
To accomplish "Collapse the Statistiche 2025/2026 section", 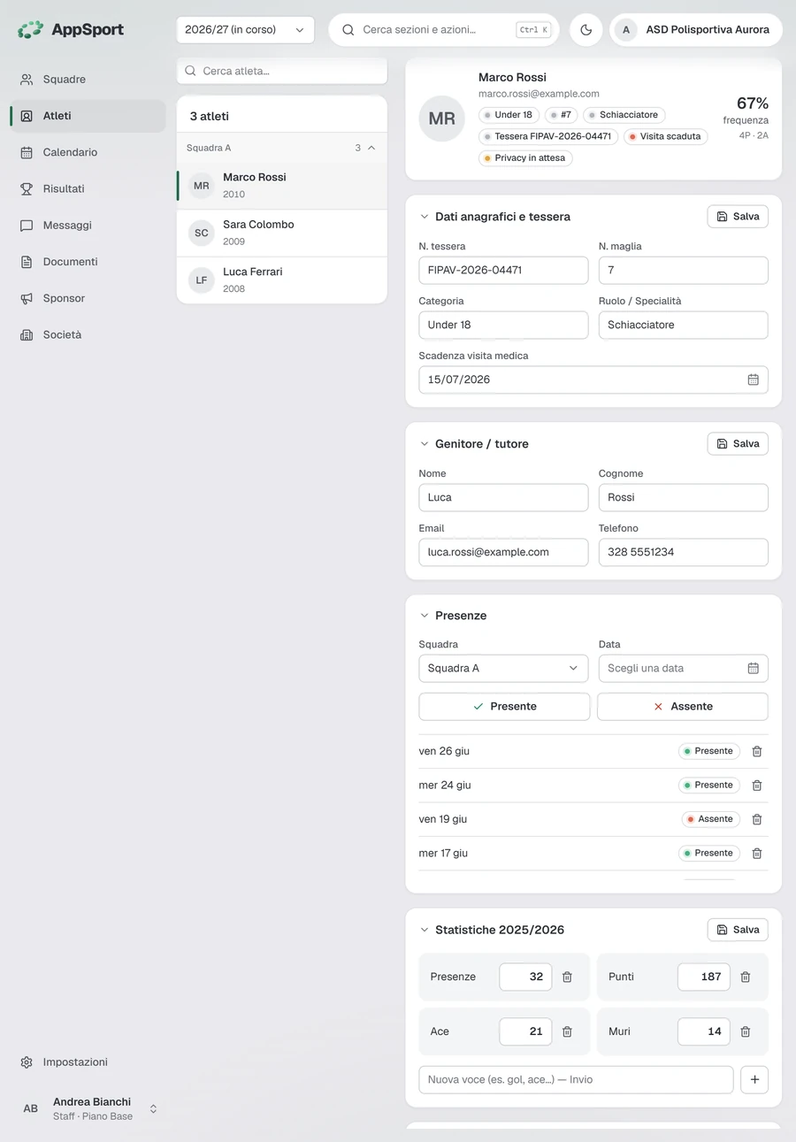I will tap(425, 930).
